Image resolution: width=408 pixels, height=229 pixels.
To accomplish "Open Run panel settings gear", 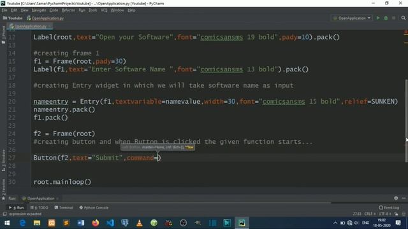I will [396, 198].
